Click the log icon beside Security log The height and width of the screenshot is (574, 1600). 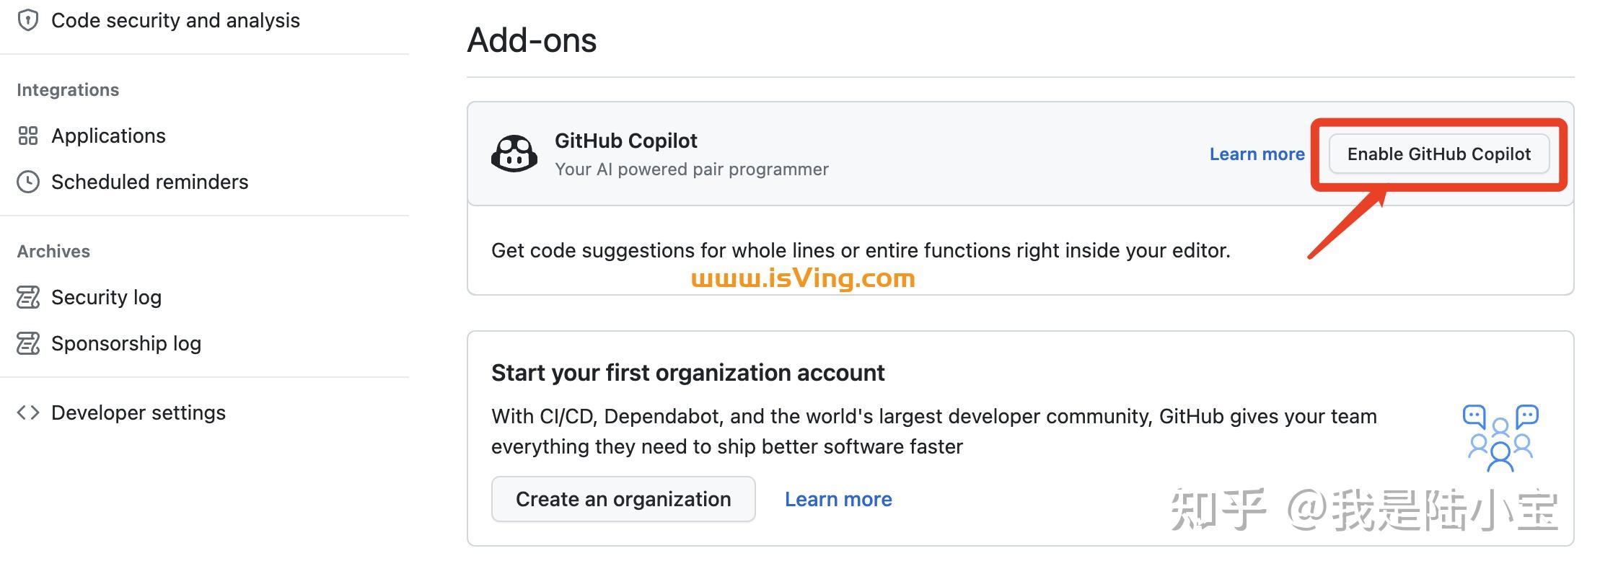[27, 297]
